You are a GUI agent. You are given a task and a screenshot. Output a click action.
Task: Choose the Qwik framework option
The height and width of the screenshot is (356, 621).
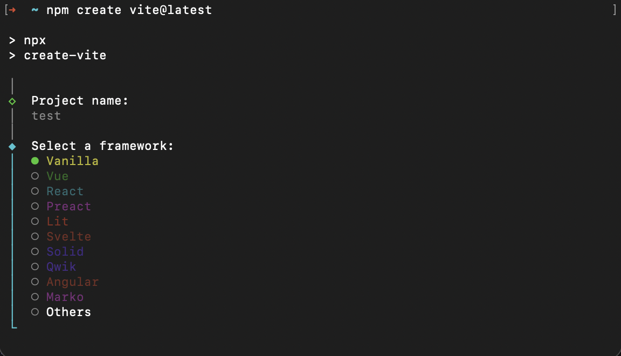[61, 266]
